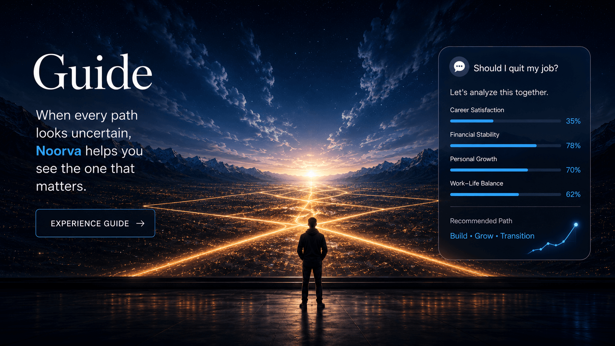Click the arrow icon in Experience Guide
The image size is (615, 346).
[x=140, y=224]
